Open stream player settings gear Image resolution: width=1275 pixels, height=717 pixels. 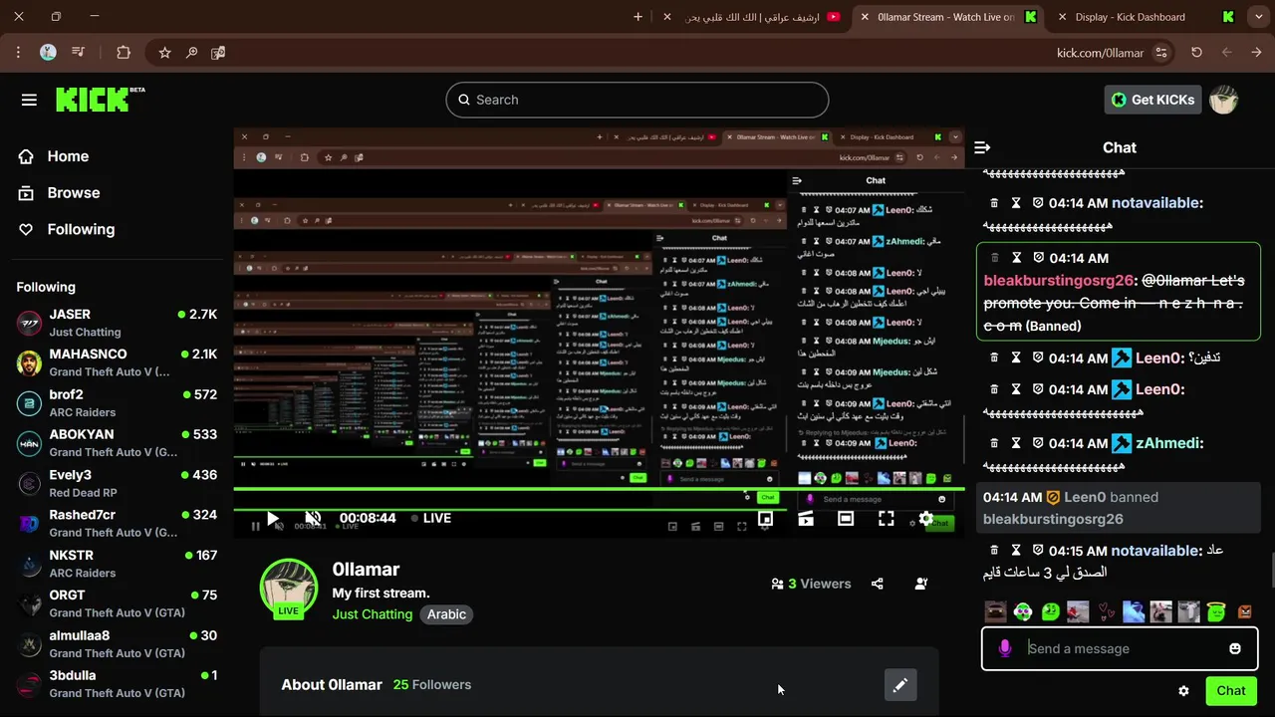(926, 519)
